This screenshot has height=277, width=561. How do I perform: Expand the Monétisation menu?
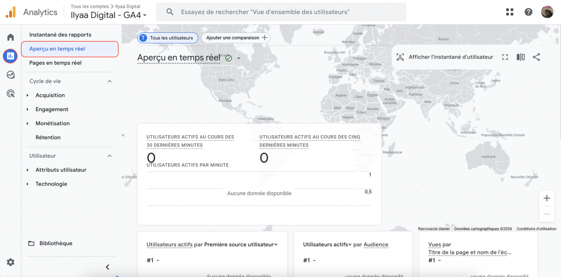click(x=27, y=123)
